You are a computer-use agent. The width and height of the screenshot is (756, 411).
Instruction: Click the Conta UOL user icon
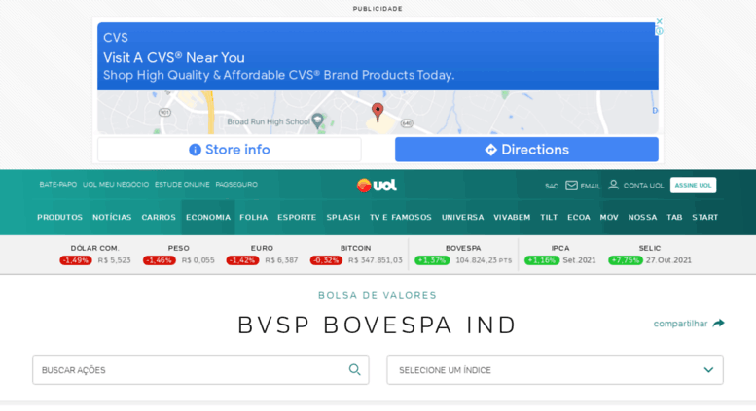pos(613,185)
